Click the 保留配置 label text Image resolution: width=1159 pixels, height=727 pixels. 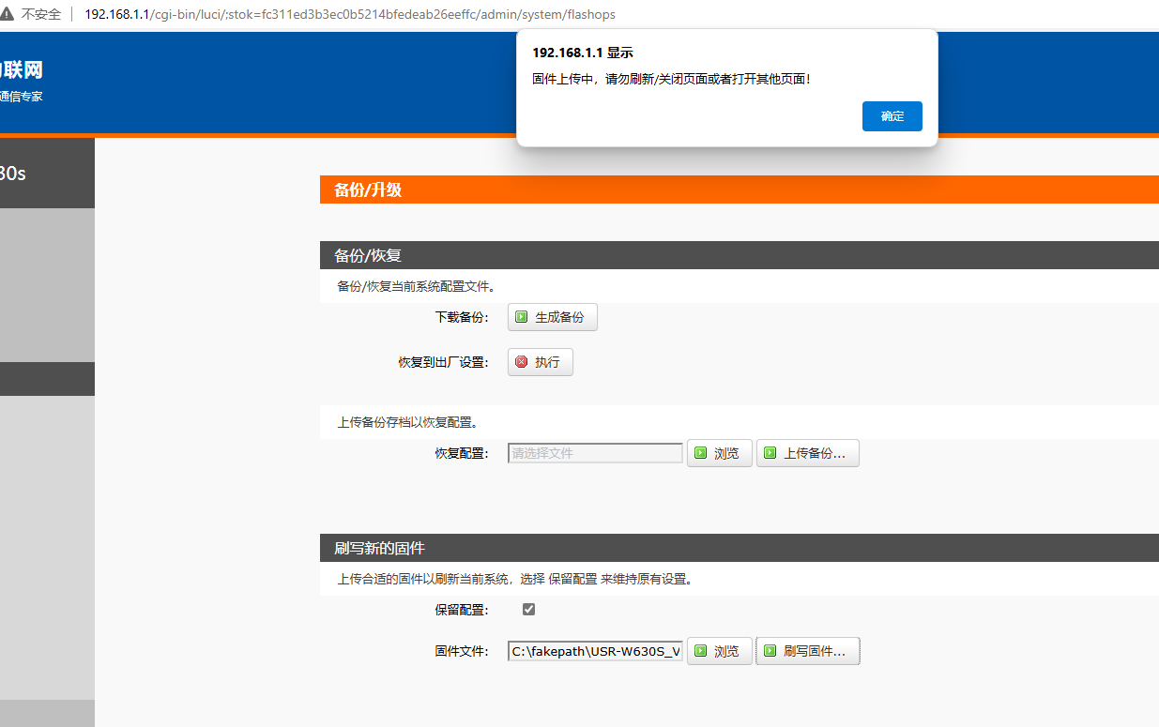(461, 610)
